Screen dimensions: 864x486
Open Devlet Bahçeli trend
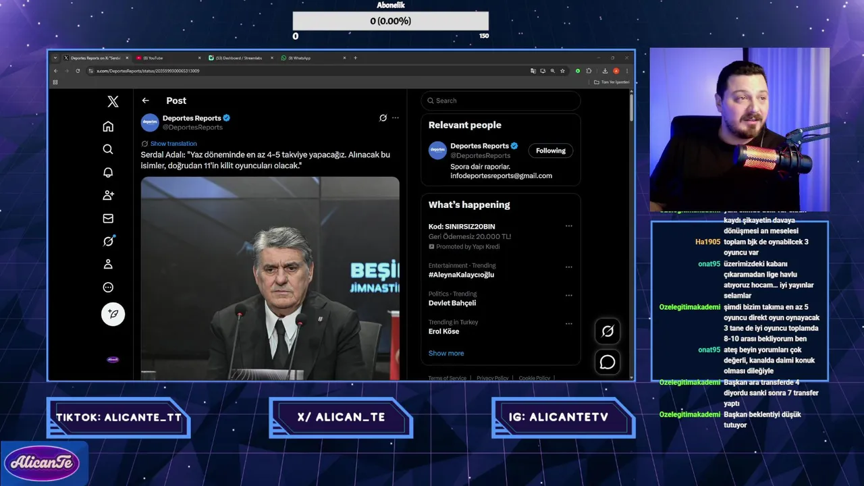click(x=452, y=303)
